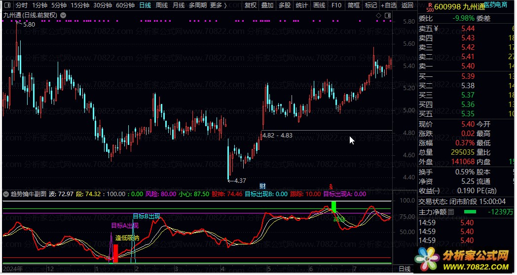Click the 简框 simple frame button

point(354,5)
